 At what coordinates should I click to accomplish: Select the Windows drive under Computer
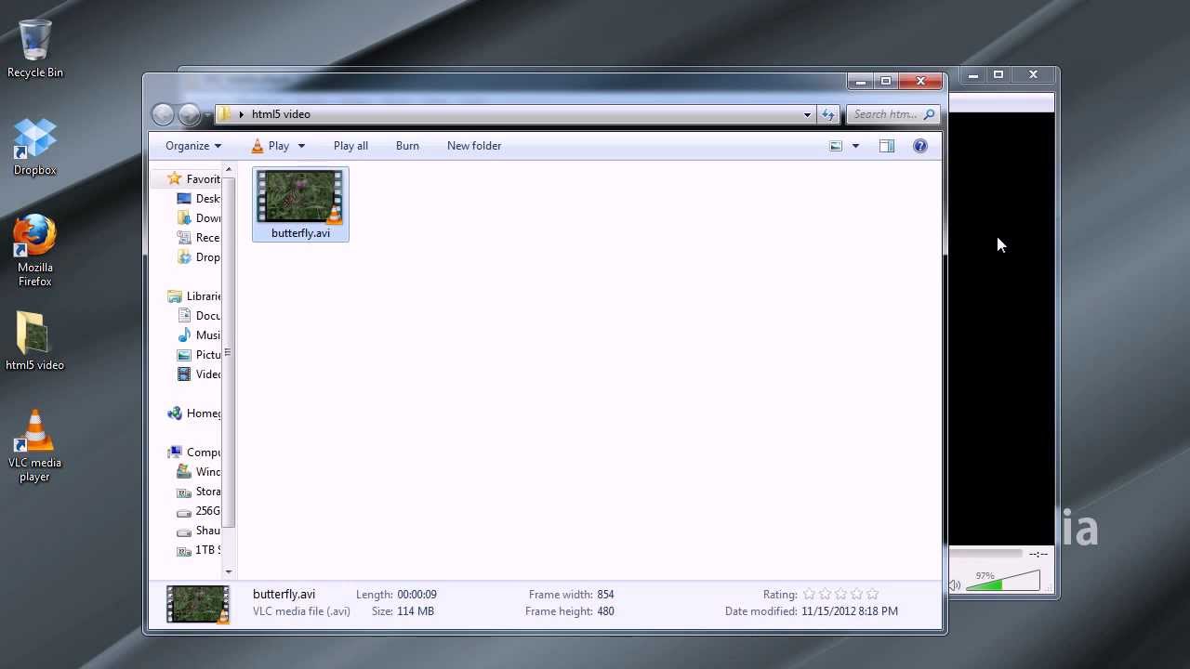199,472
